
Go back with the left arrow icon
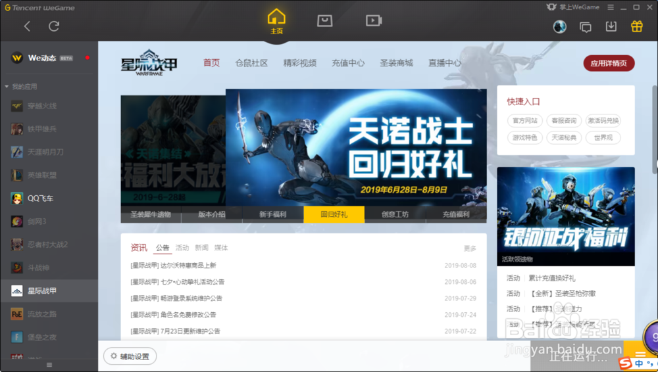click(27, 26)
